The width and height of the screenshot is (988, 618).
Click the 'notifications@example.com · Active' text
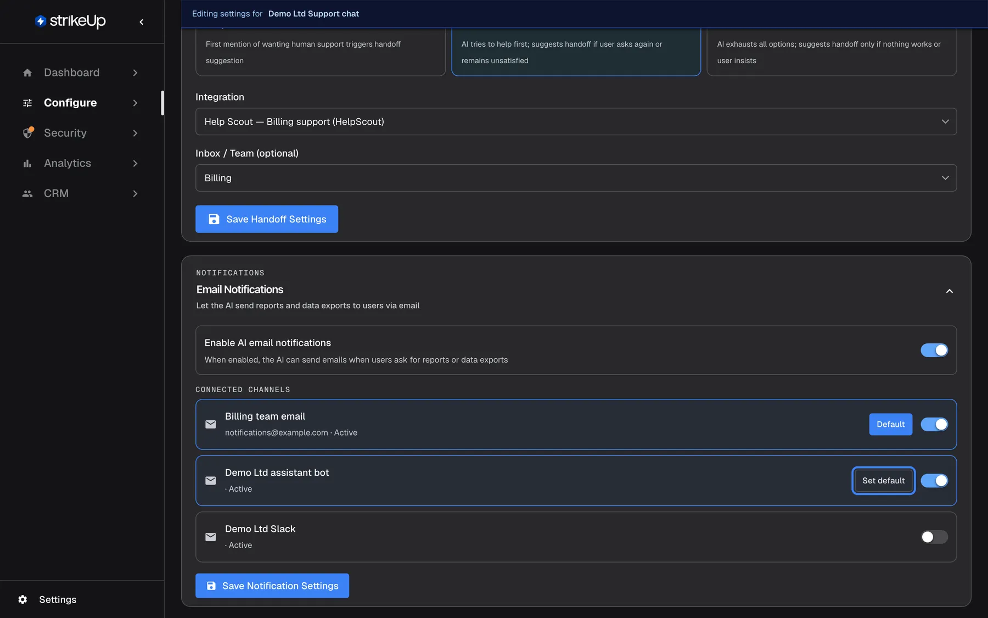point(291,432)
